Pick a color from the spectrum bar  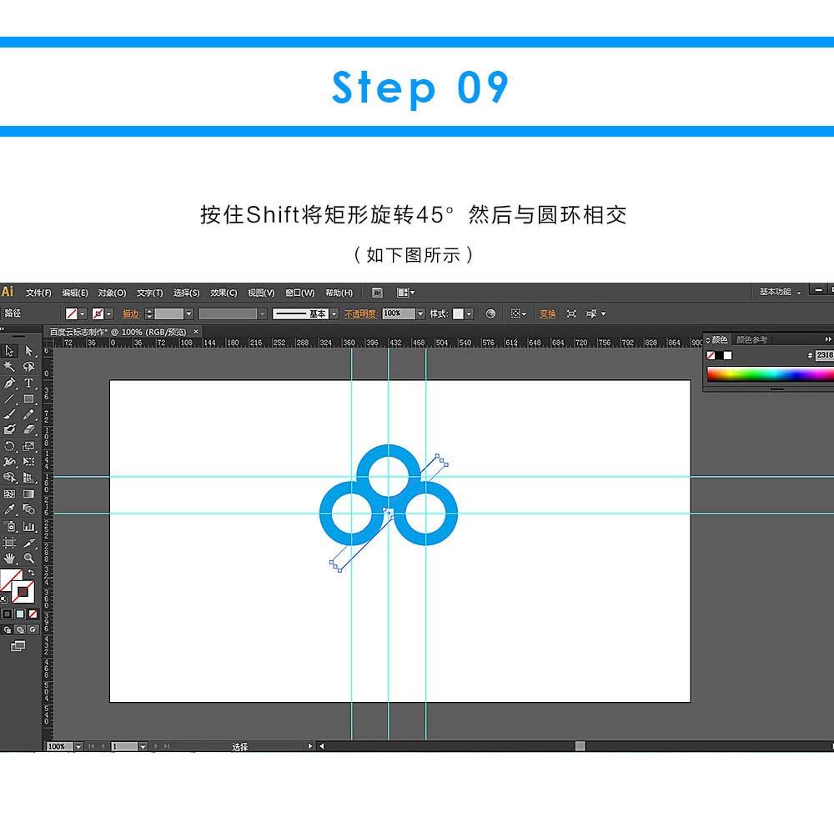767,375
